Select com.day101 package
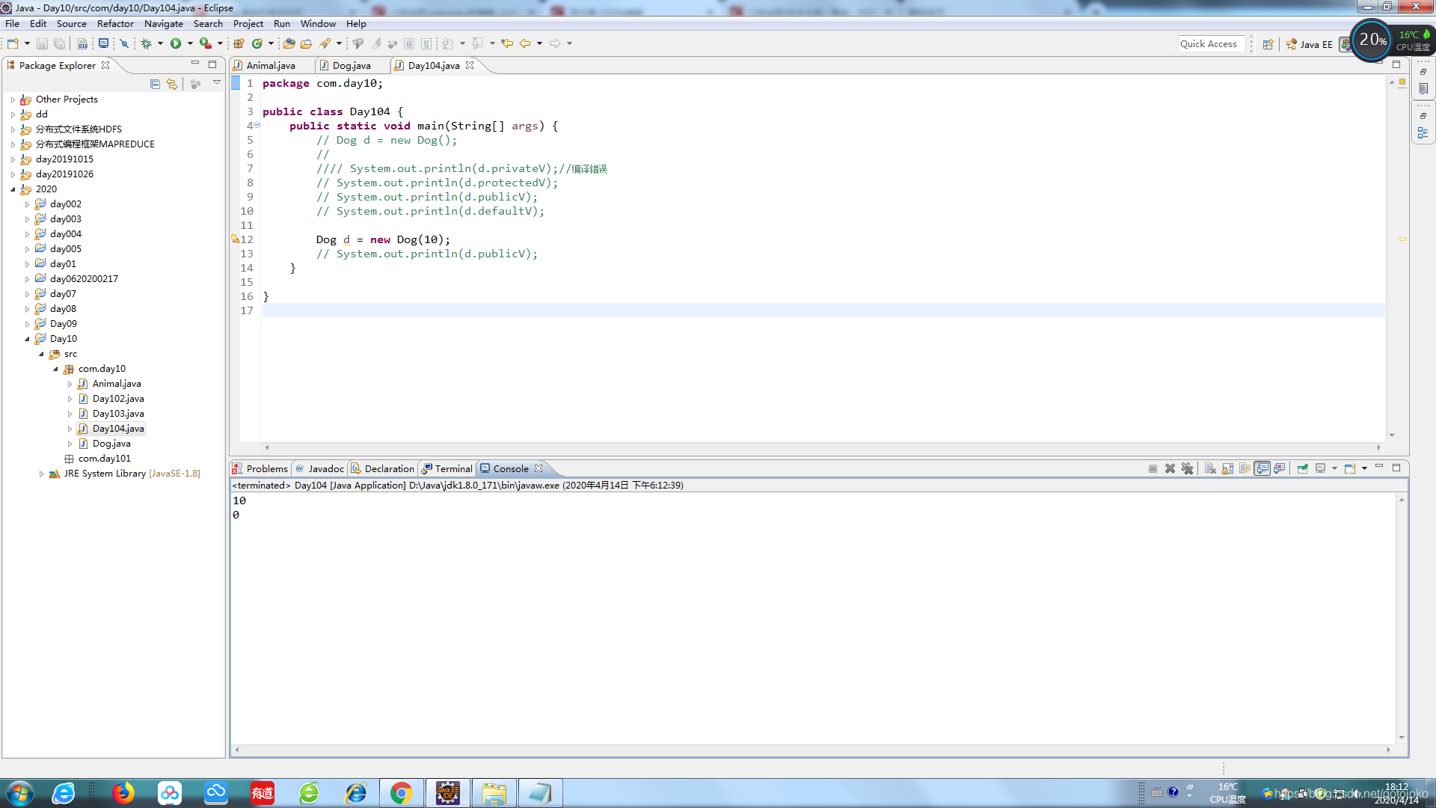 (x=104, y=459)
